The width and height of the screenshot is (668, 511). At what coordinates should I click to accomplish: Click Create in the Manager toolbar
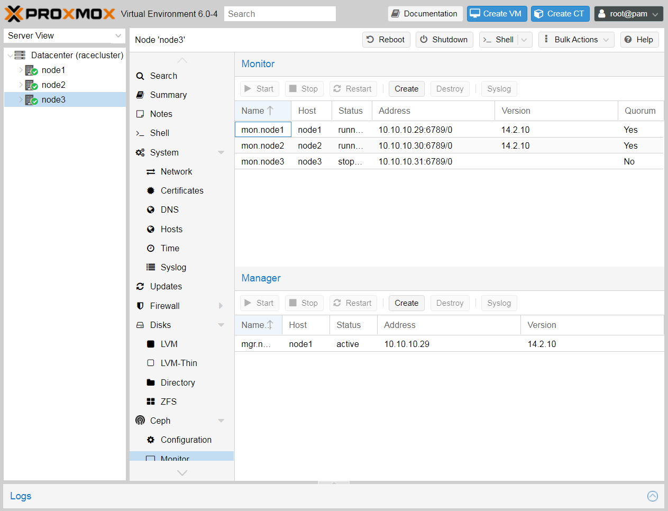click(x=406, y=303)
